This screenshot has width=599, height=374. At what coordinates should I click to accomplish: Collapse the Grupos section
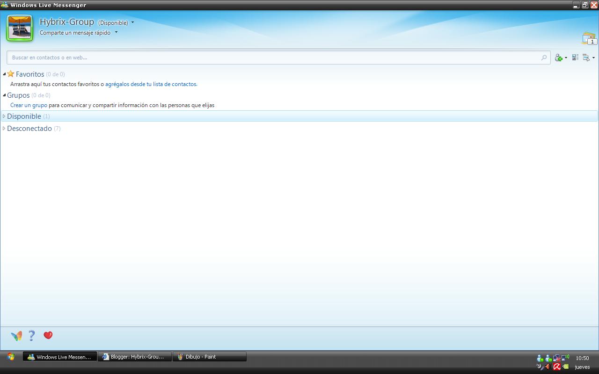click(4, 95)
